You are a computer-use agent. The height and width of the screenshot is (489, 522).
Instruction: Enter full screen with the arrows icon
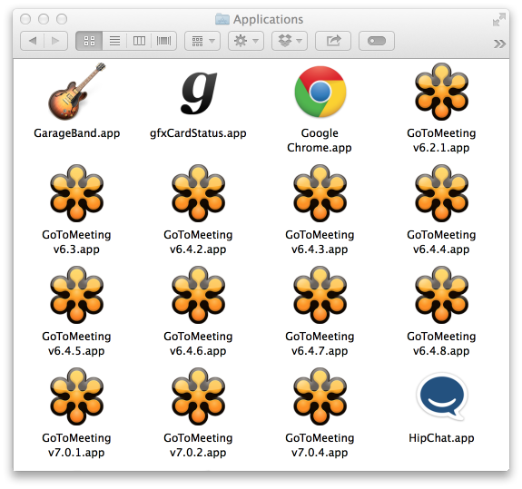pyautogui.click(x=499, y=20)
